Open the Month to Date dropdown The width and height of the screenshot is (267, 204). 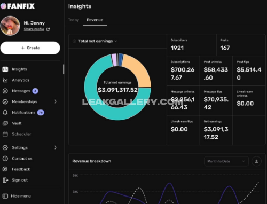[x=226, y=161]
